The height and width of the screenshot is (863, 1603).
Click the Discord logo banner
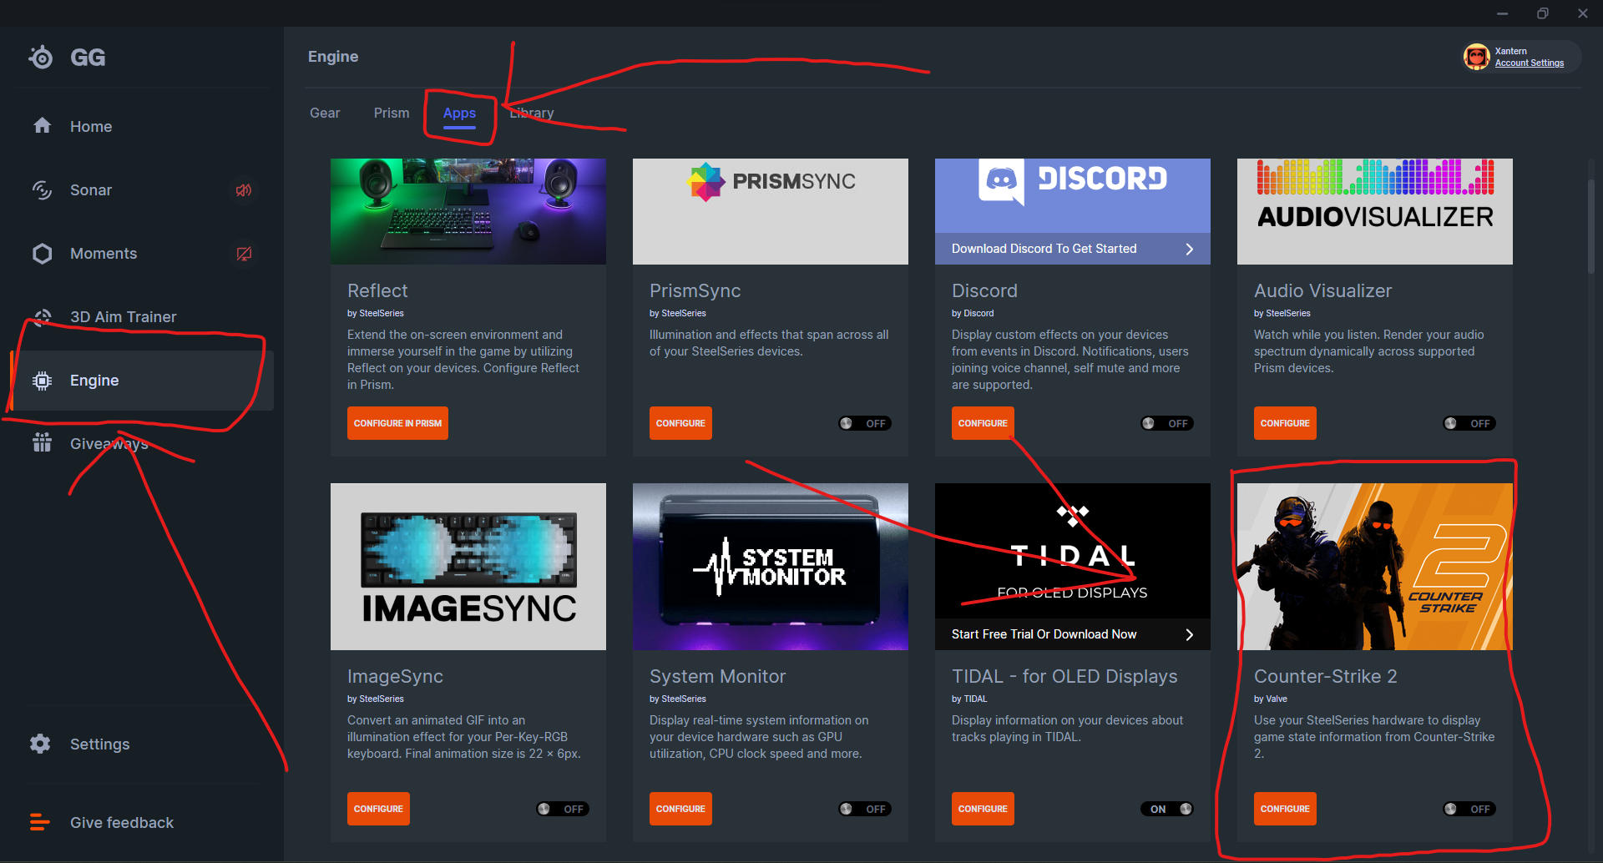click(x=1073, y=195)
